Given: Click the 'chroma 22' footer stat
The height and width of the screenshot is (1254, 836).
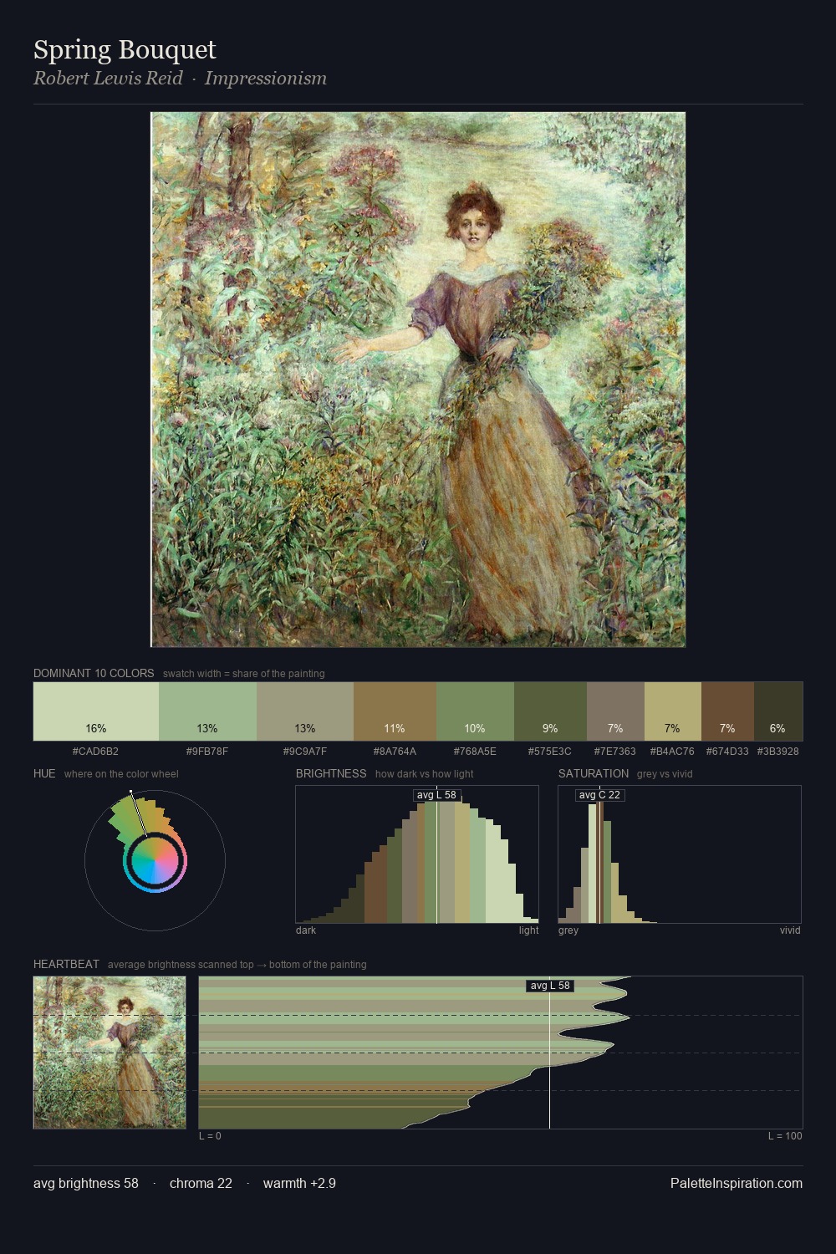Looking at the screenshot, I should click(201, 1183).
